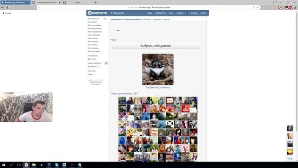The width and height of the screenshot is (298, 168).
Task: Open the winner's cat avatar photo
Action: pyautogui.click(x=158, y=70)
